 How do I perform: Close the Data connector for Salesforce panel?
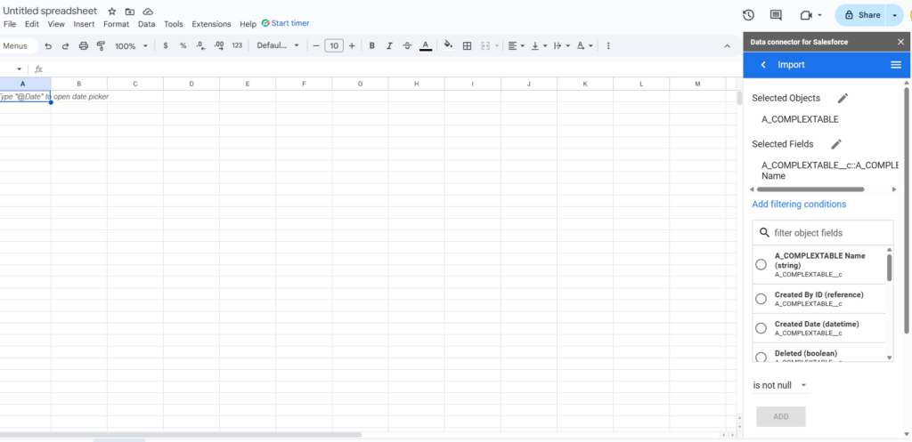coord(900,42)
